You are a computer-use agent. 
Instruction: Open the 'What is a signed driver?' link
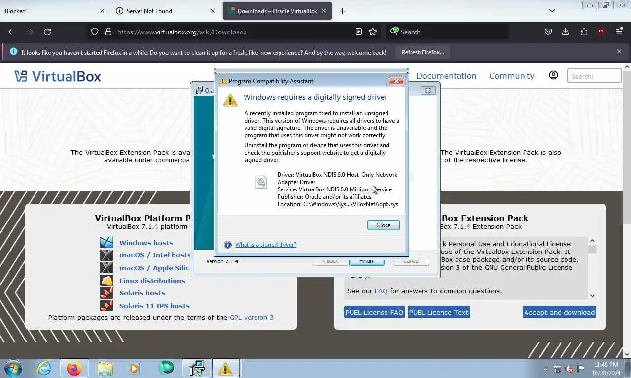click(x=265, y=245)
